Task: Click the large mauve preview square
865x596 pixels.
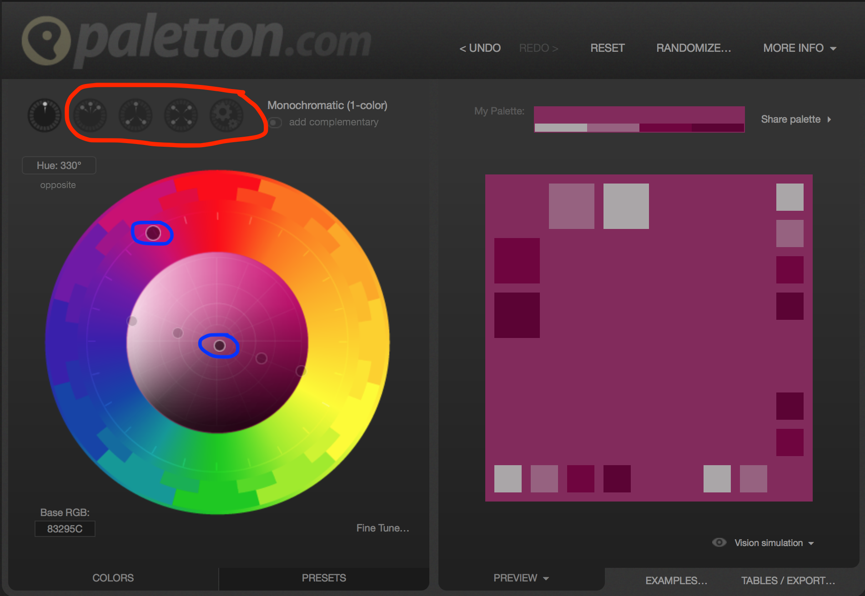Action: [x=572, y=206]
